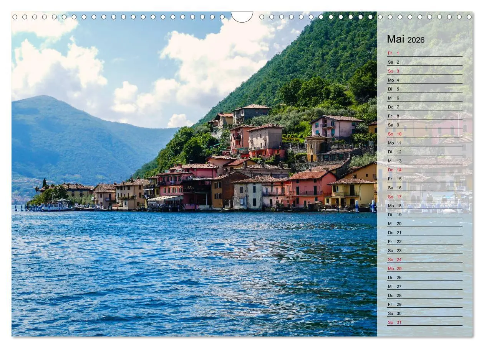This screenshot has width=484, height=348.
Task: Select the date row 'Sa 23'
Action: point(424,250)
